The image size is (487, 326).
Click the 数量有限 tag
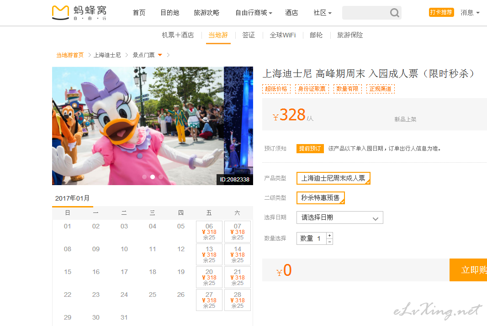coord(348,89)
